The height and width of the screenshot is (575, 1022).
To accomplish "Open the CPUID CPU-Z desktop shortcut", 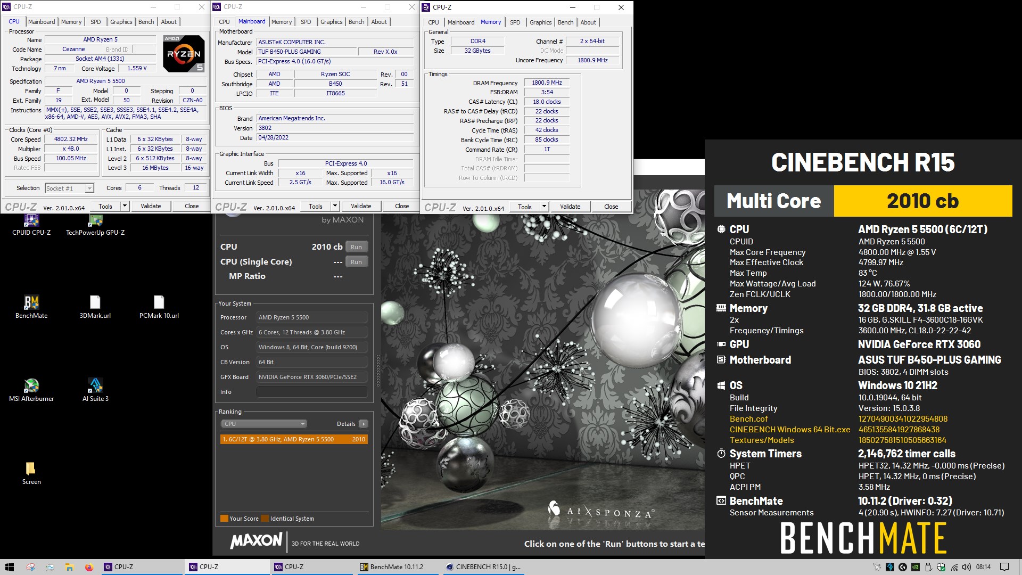I will pyautogui.click(x=31, y=225).
